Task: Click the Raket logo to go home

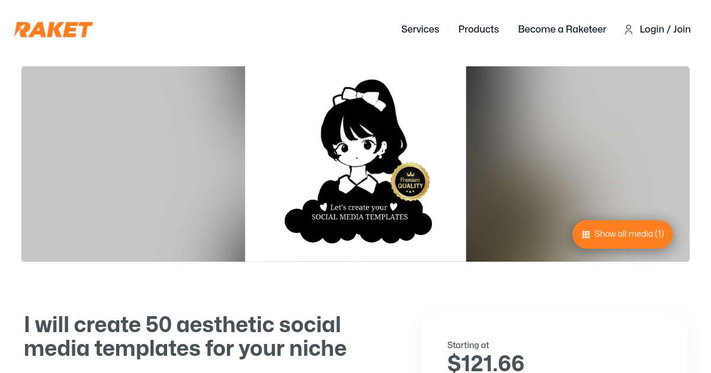Action: click(x=53, y=30)
